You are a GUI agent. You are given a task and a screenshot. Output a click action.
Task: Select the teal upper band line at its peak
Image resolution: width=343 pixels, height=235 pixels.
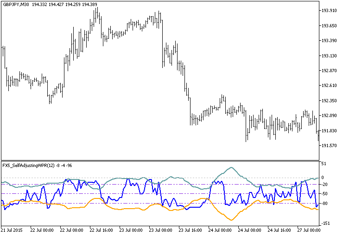point(231,167)
